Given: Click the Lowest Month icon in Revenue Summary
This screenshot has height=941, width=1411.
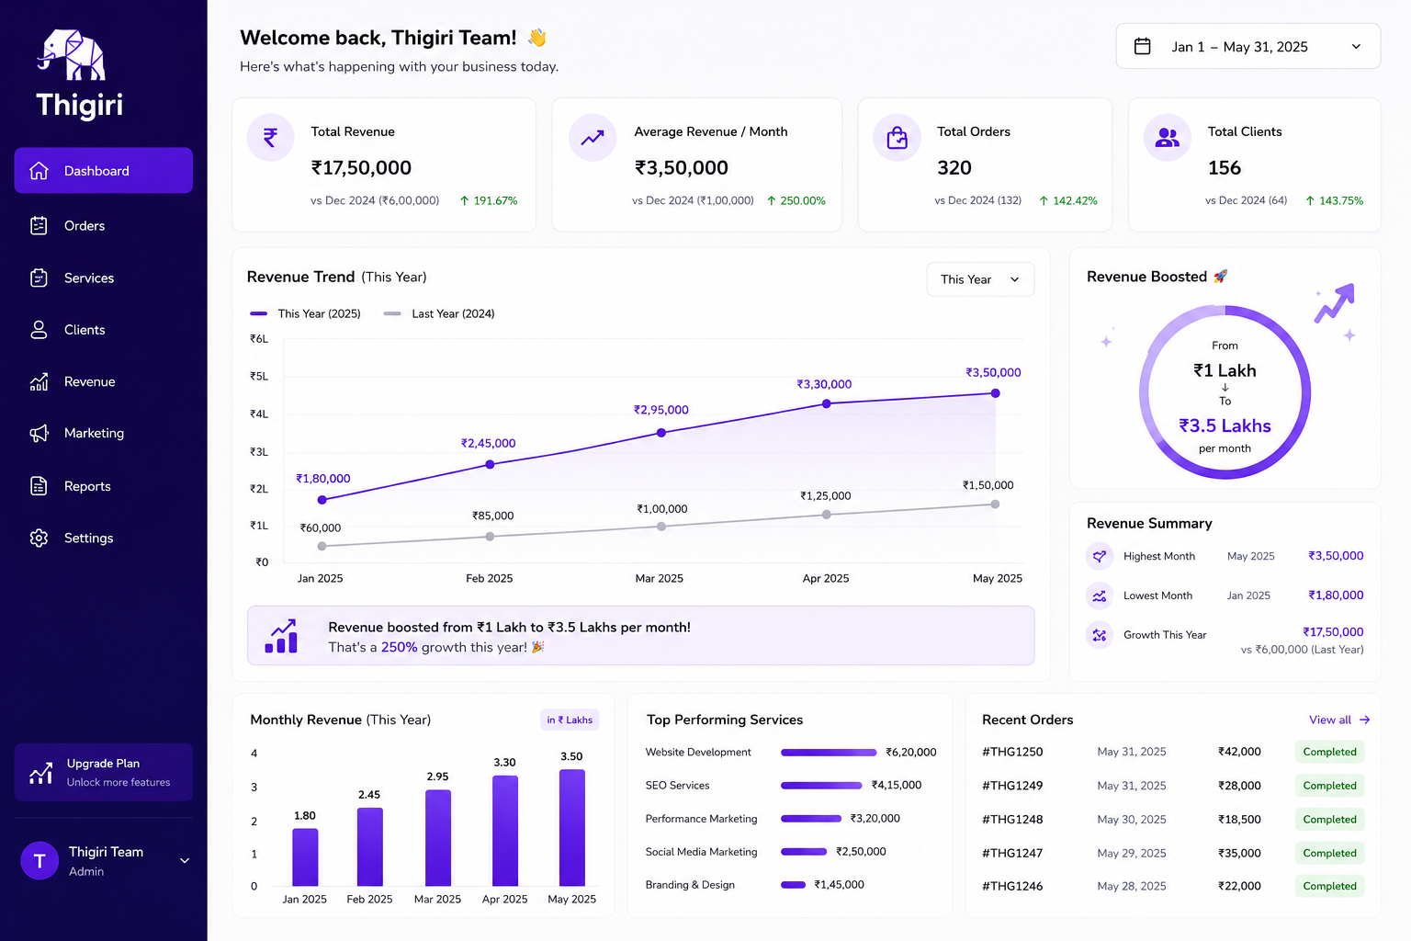Looking at the screenshot, I should [1099, 595].
